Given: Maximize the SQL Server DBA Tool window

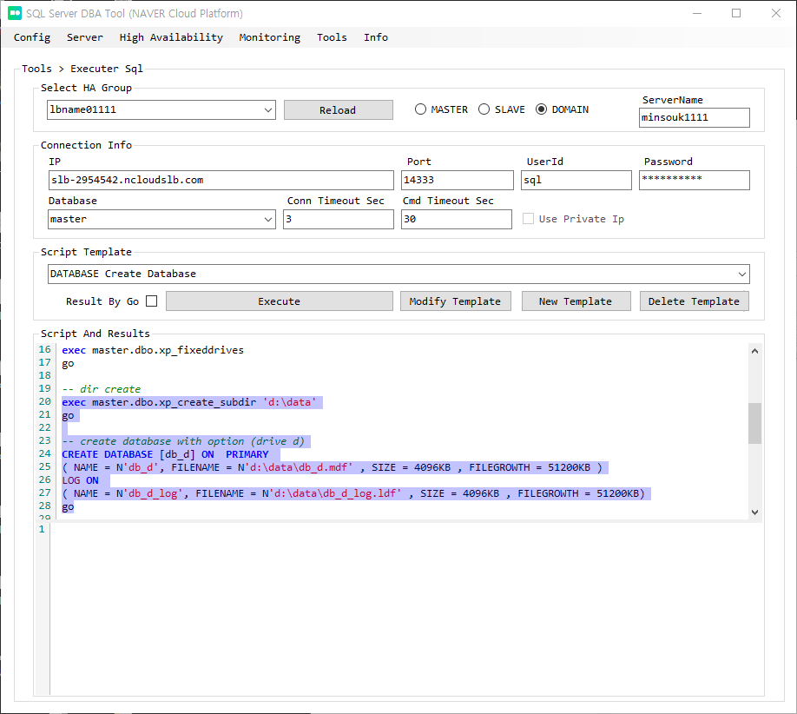Looking at the screenshot, I should pyautogui.click(x=736, y=13).
